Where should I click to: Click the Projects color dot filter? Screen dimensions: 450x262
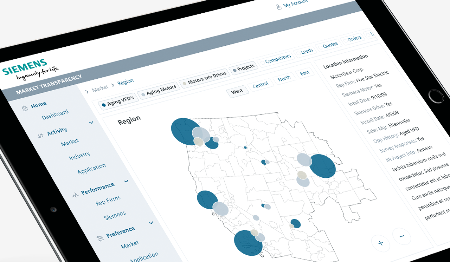[x=234, y=71]
